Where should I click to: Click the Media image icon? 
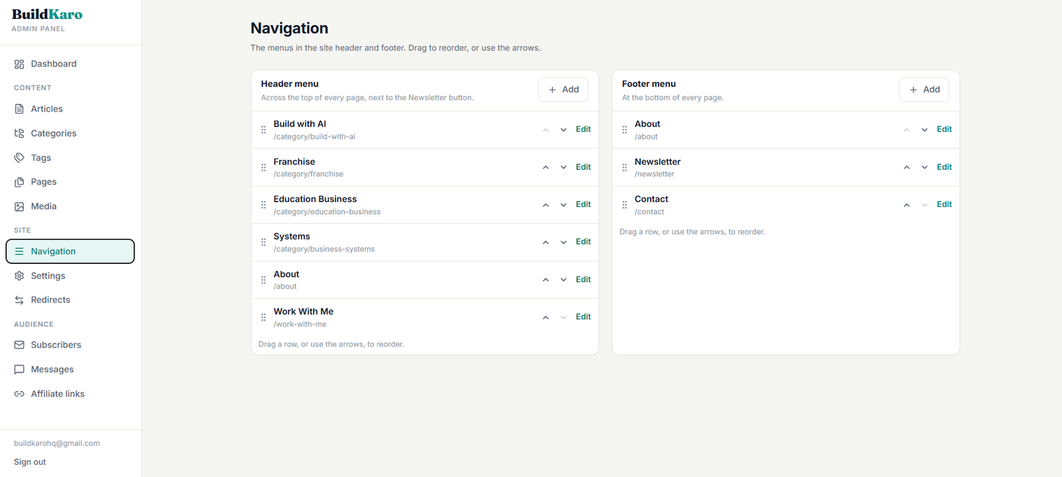pyautogui.click(x=20, y=206)
